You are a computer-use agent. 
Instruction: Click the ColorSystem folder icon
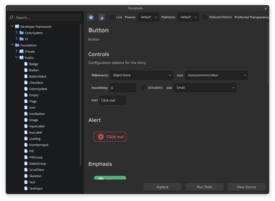[22, 33]
